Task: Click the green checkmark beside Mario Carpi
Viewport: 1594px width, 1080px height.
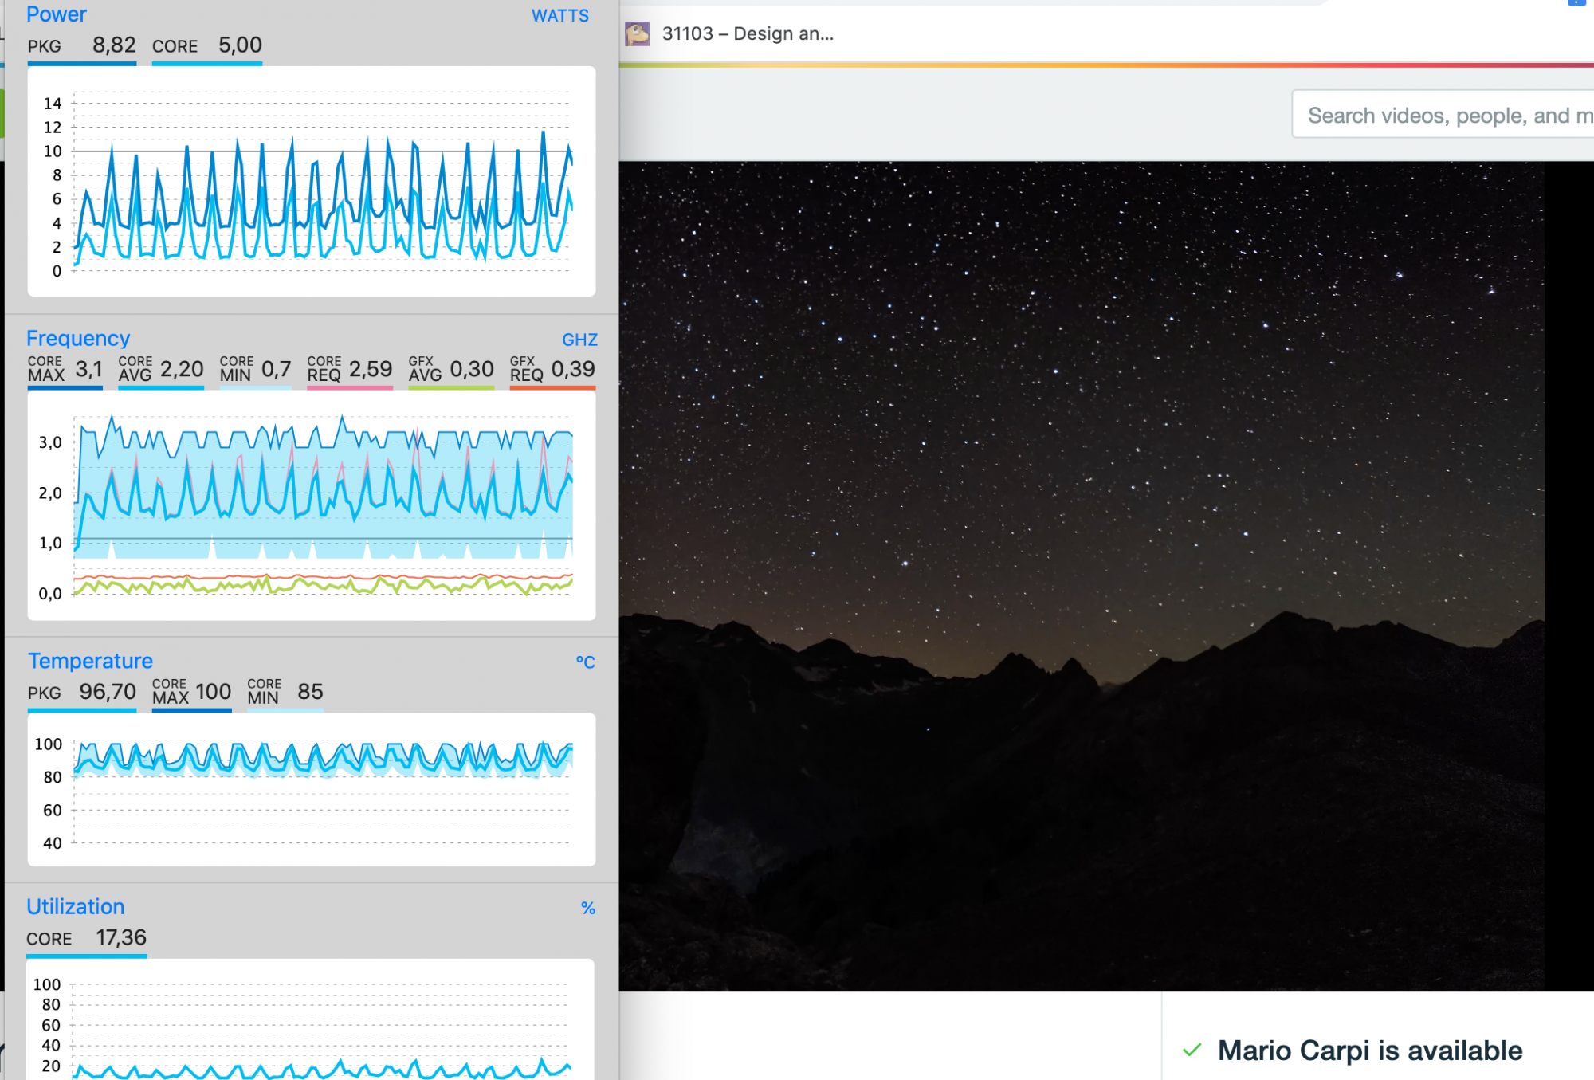Action: 1192,1050
